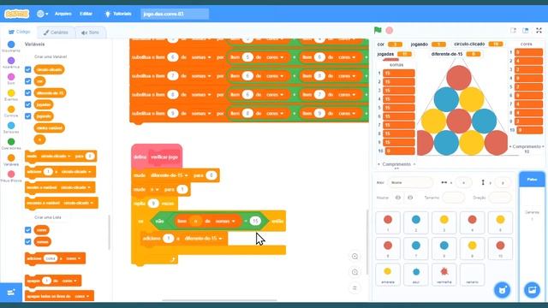
Task: Open the Aparência block category
Action: [x=11, y=62]
